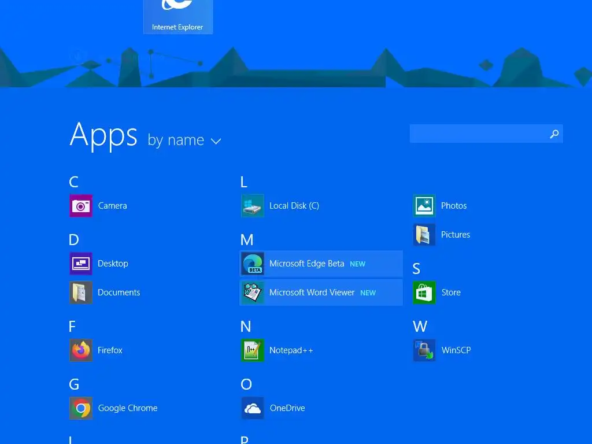The width and height of the screenshot is (592, 444).
Task: Open the Internet Explorer tile
Action: coord(178,17)
